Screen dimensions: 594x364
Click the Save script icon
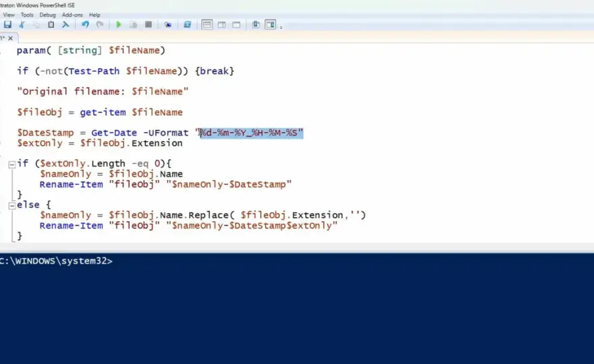tap(7, 24)
